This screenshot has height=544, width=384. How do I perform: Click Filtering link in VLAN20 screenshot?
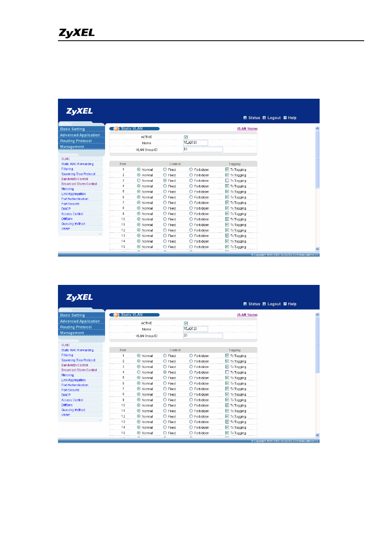tap(67, 355)
